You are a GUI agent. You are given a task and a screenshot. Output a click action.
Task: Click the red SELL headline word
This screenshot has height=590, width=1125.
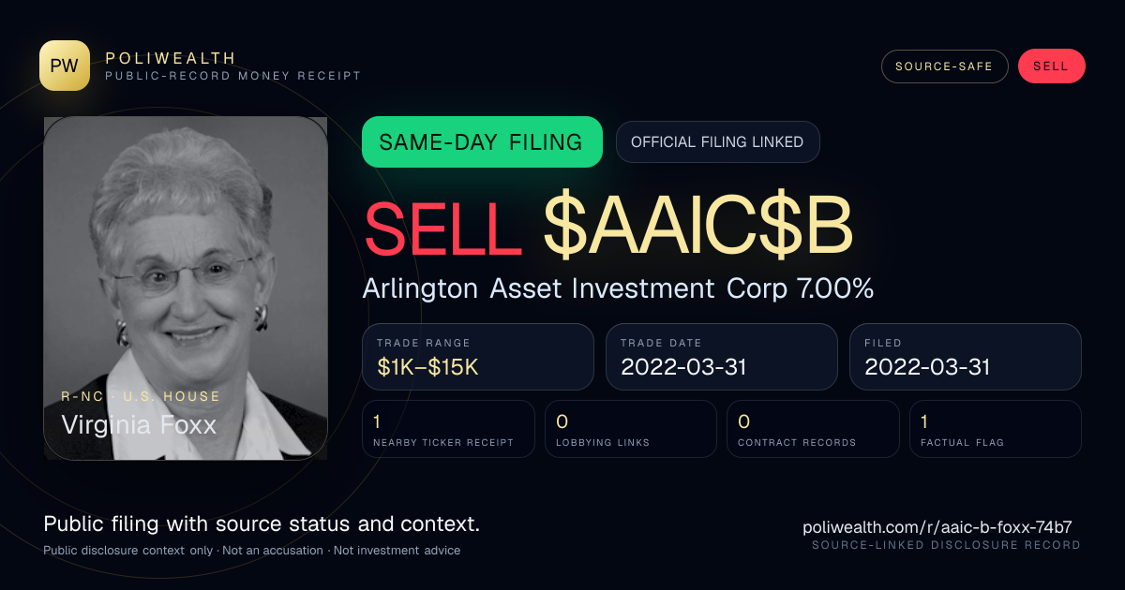coord(442,229)
